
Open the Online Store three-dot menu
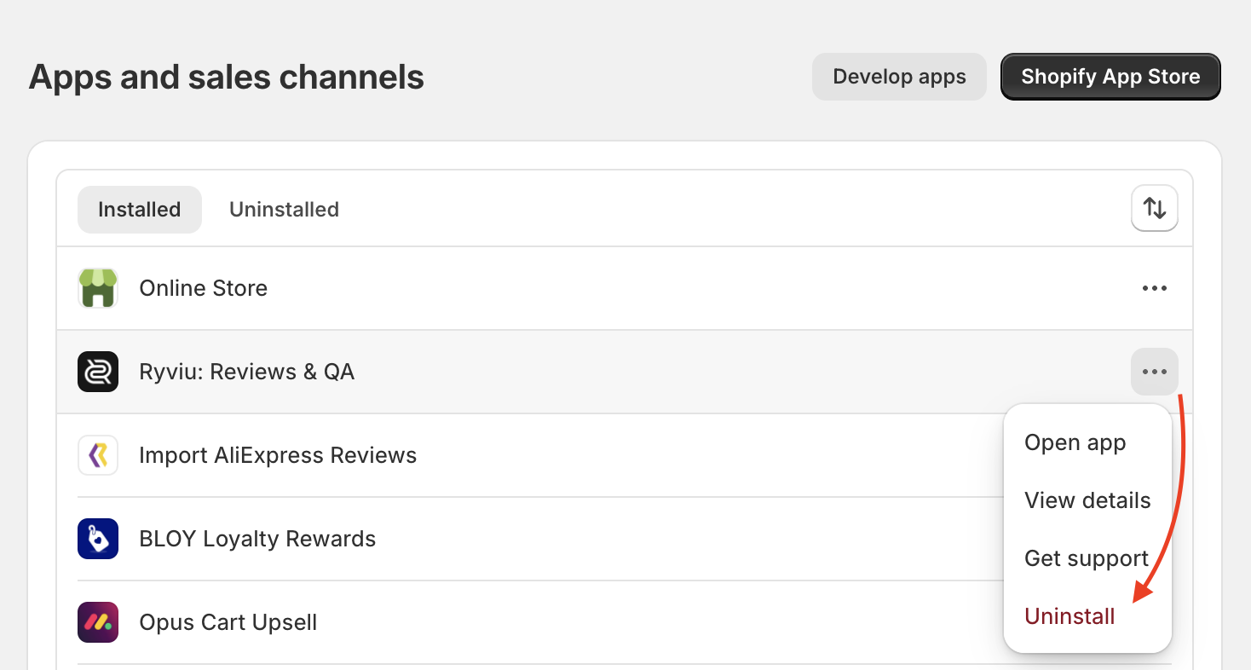1155,288
